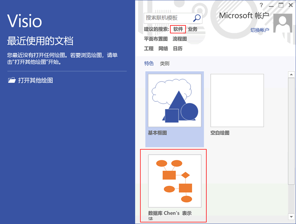Click the 基本框图 label text

157,133
